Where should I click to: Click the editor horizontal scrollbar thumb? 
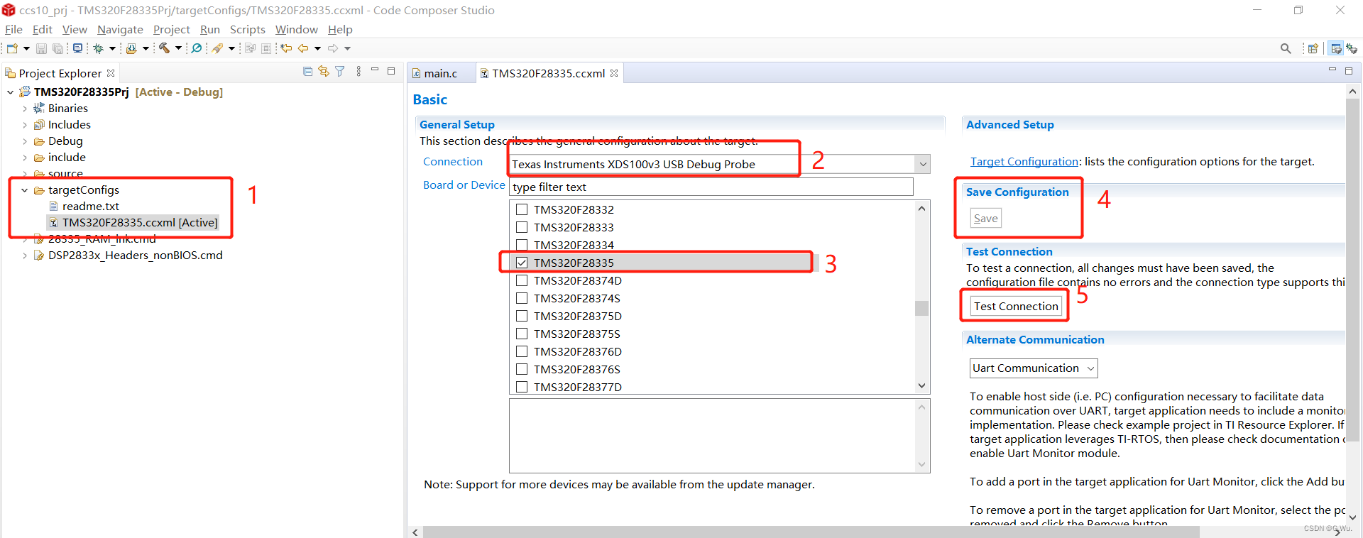tap(811, 532)
